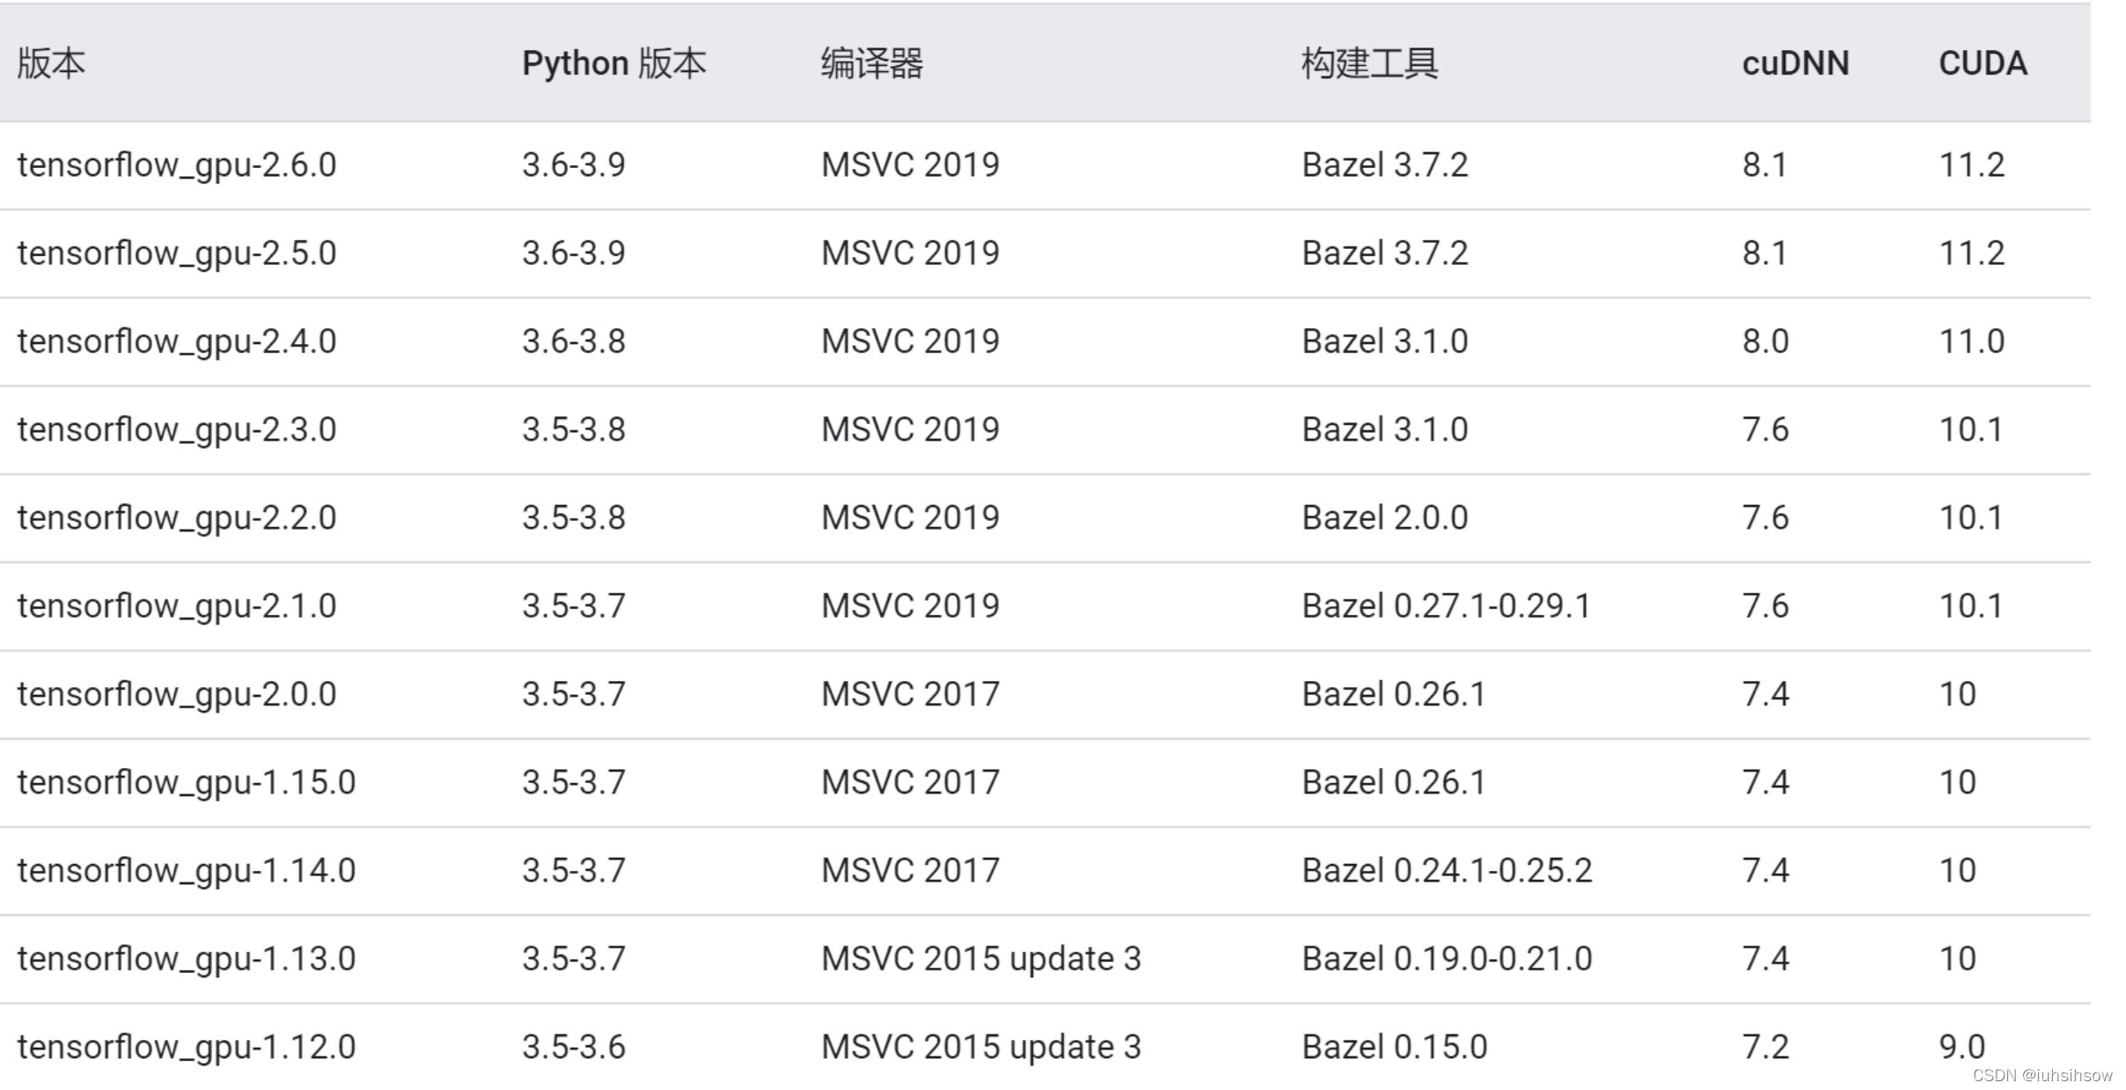
Task: Select the tensorflow_gpu-2.5.0 row label
Action: (177, 252)
